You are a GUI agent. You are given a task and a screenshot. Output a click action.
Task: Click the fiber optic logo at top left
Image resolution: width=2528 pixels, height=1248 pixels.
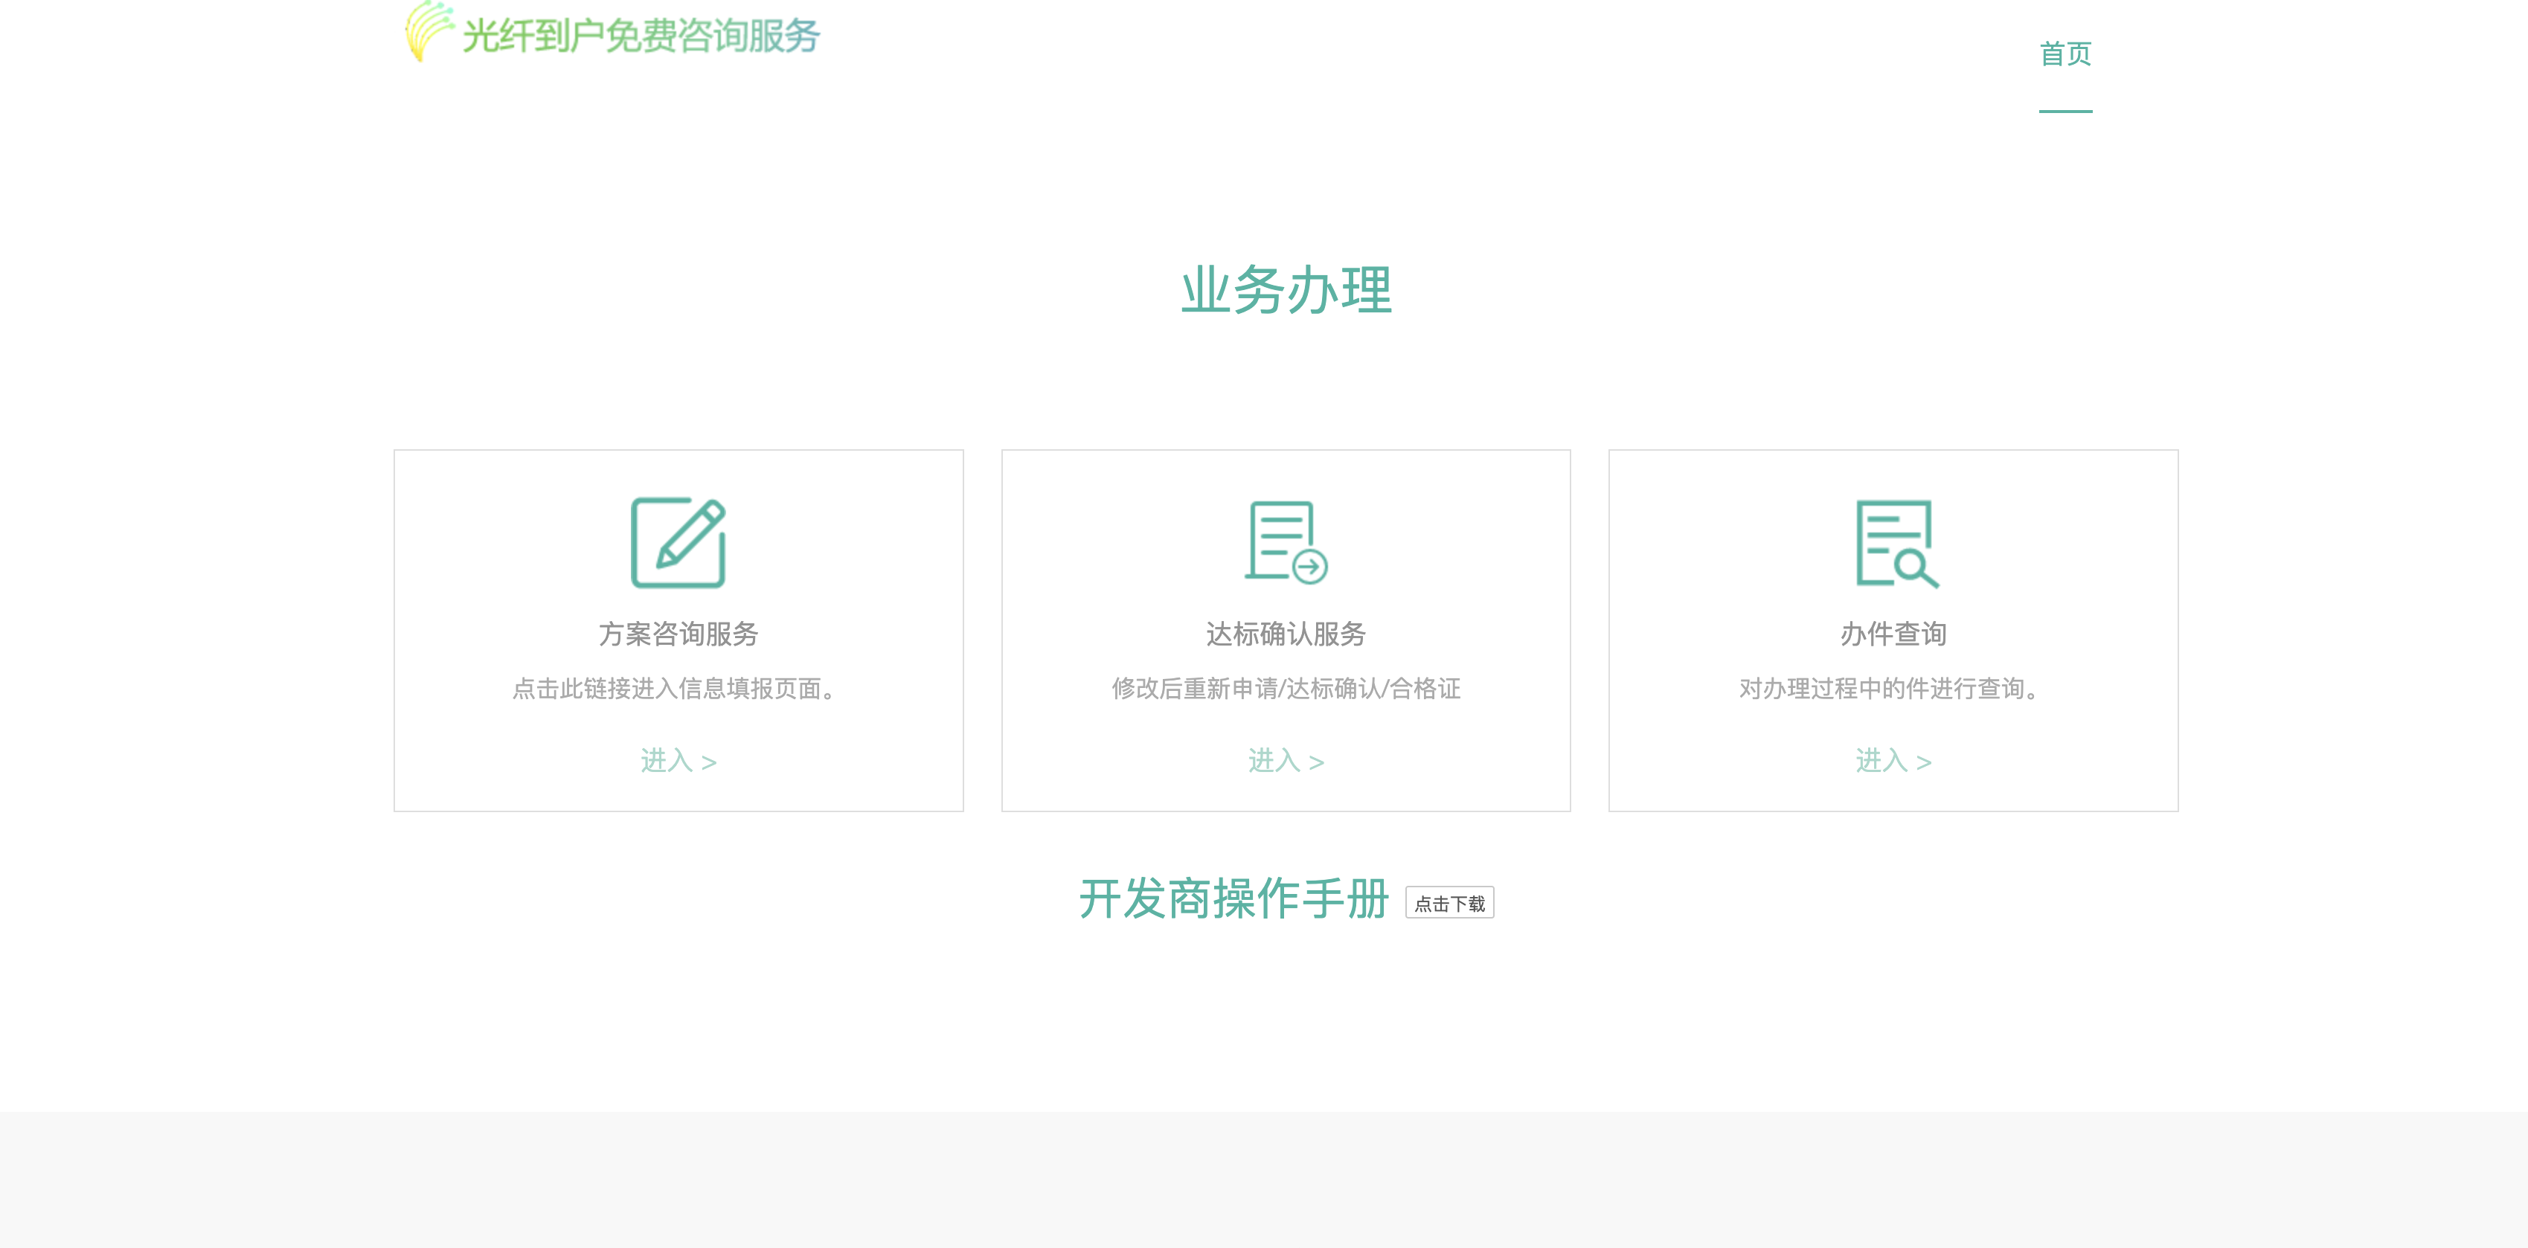[427, 33]
